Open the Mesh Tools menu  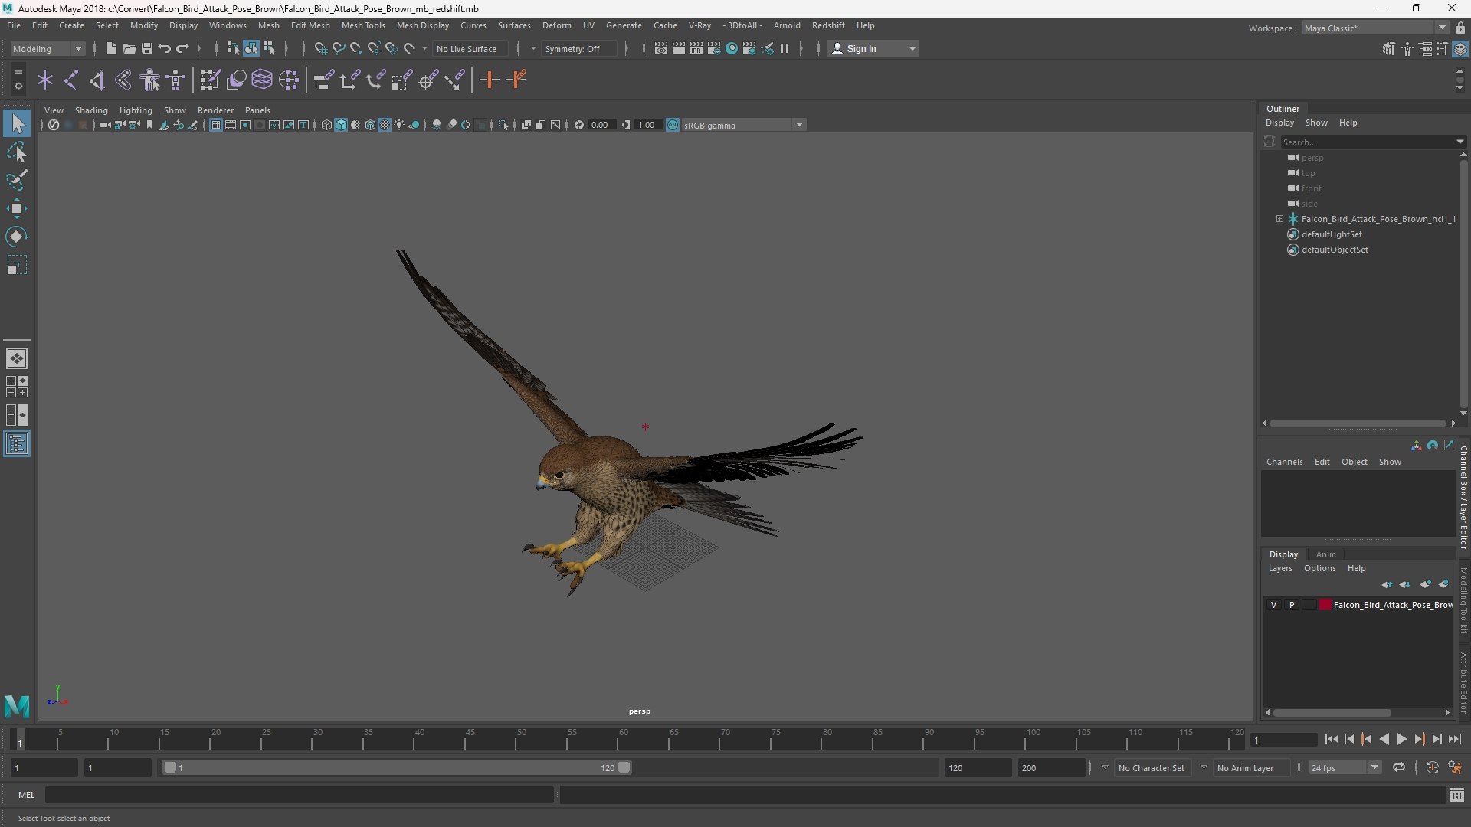tap(363, 25)
